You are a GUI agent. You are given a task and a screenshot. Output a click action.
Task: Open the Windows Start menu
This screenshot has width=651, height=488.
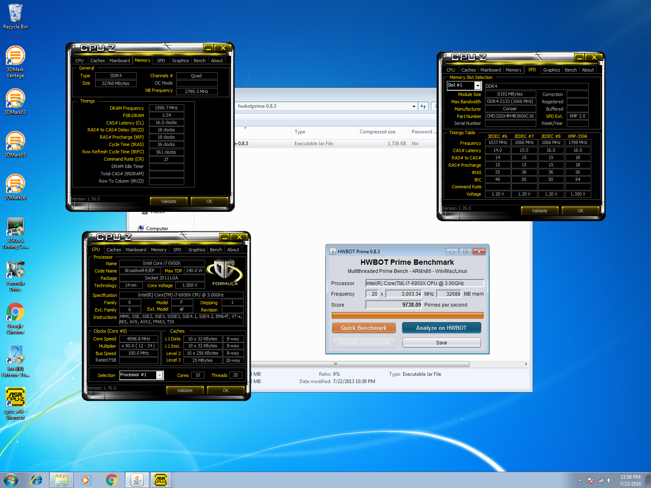tap(11, 480)
